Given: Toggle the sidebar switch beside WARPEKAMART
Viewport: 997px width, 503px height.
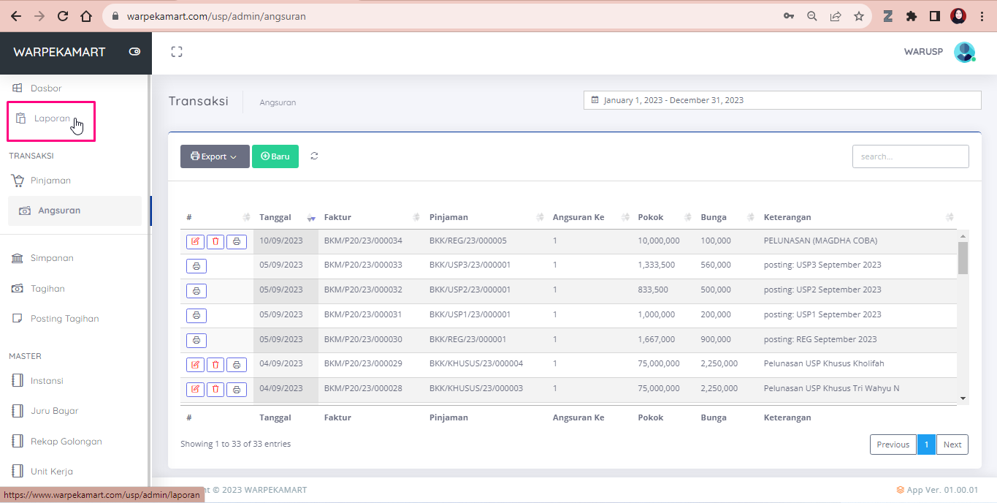Looking at the screenshot, I should coord(134,52).
